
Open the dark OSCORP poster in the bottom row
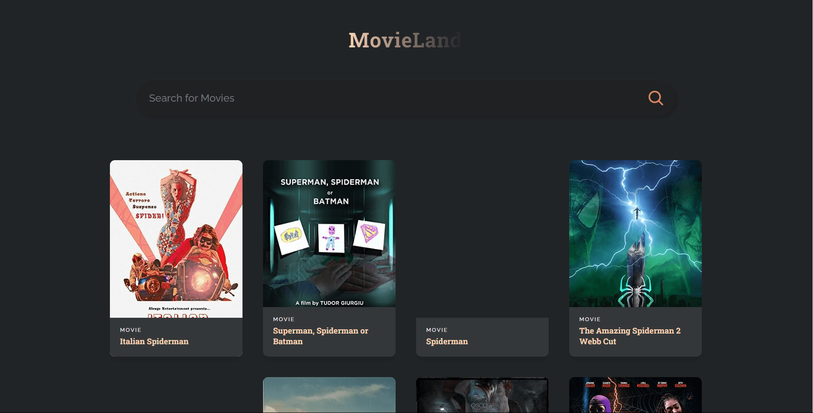pos(482,394)
